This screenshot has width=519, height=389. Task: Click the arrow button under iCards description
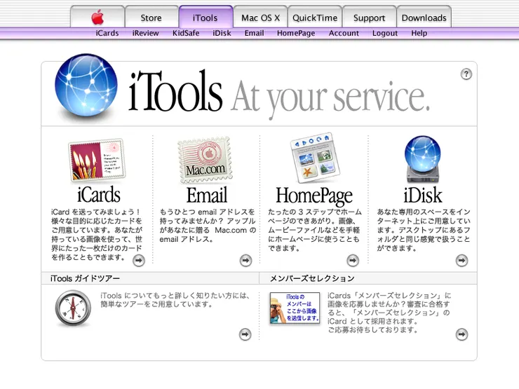coord(139,261)
